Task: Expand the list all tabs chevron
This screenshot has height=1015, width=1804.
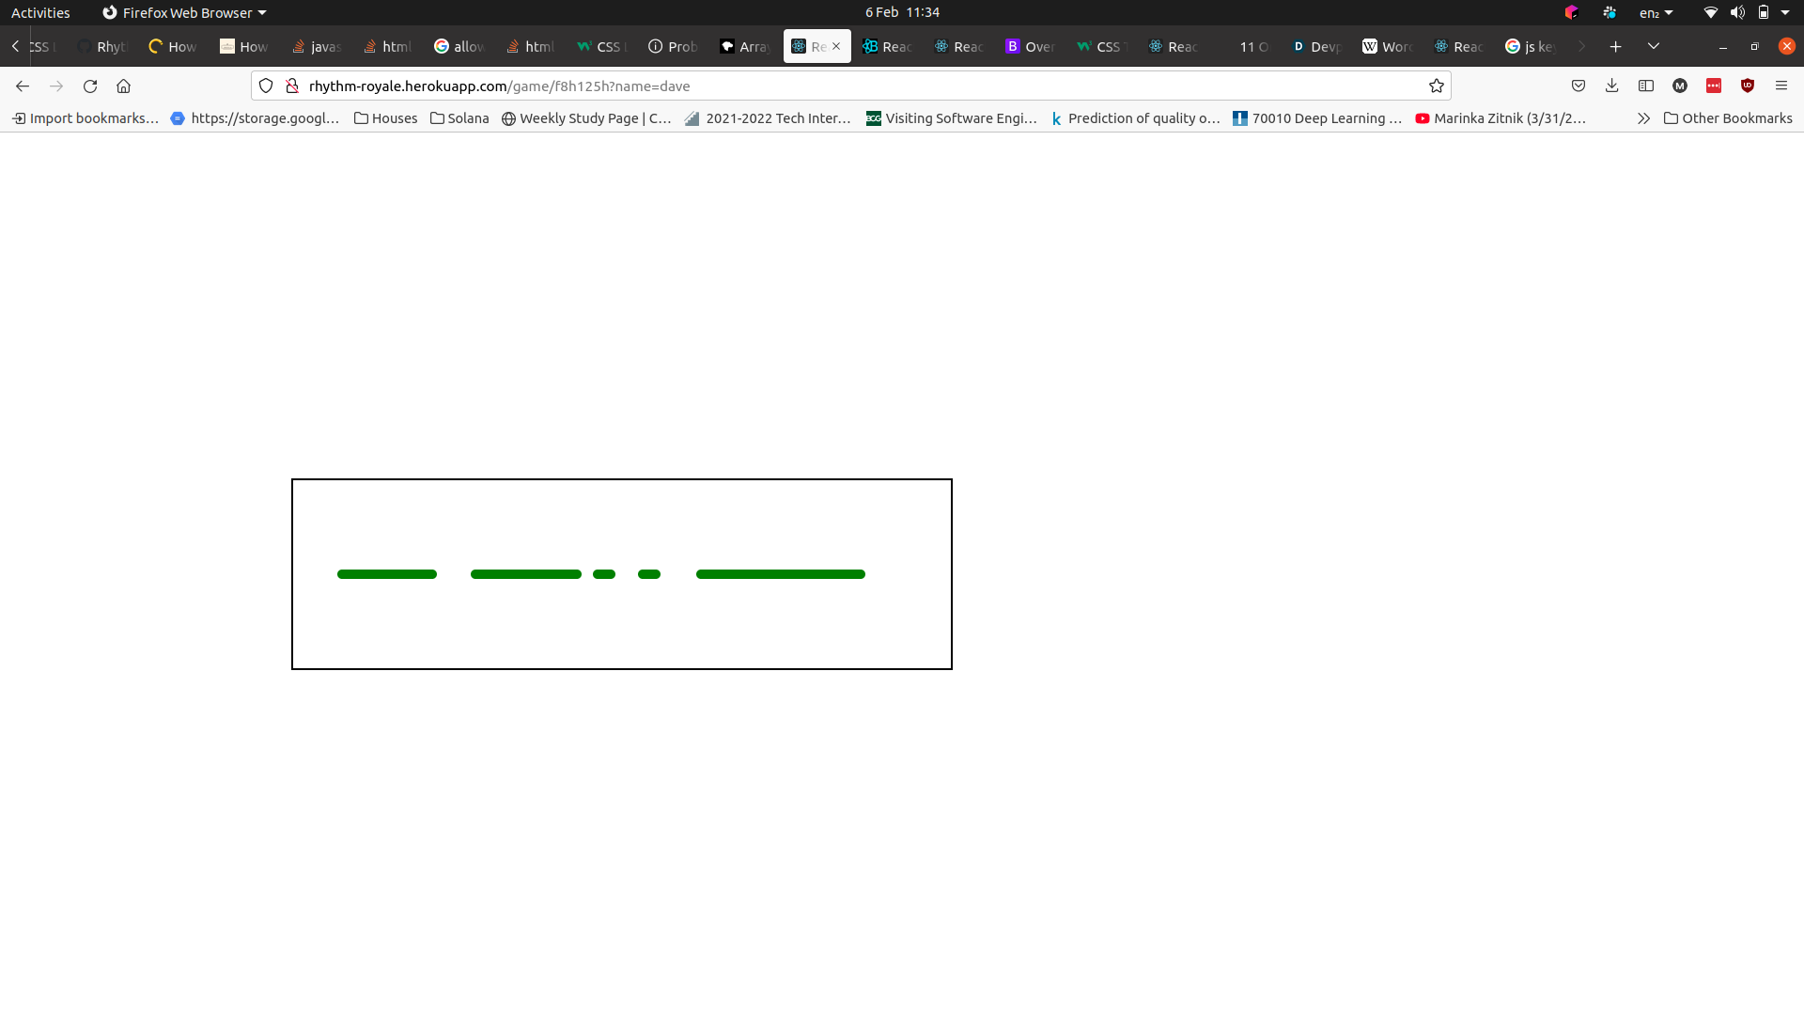Action: click(x=1653, y=46)
